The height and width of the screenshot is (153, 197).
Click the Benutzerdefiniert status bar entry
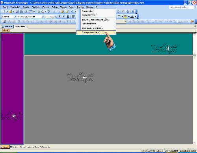pyautogui.click(x=188, y=151)
